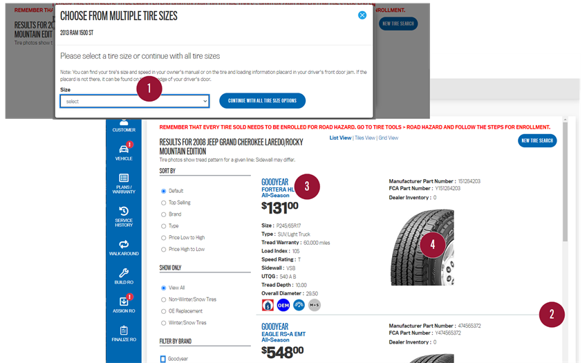Click the $548.00 price of Eagle RS-A
Viewport: 587px width, 363px height.
(x=282, y=352)
